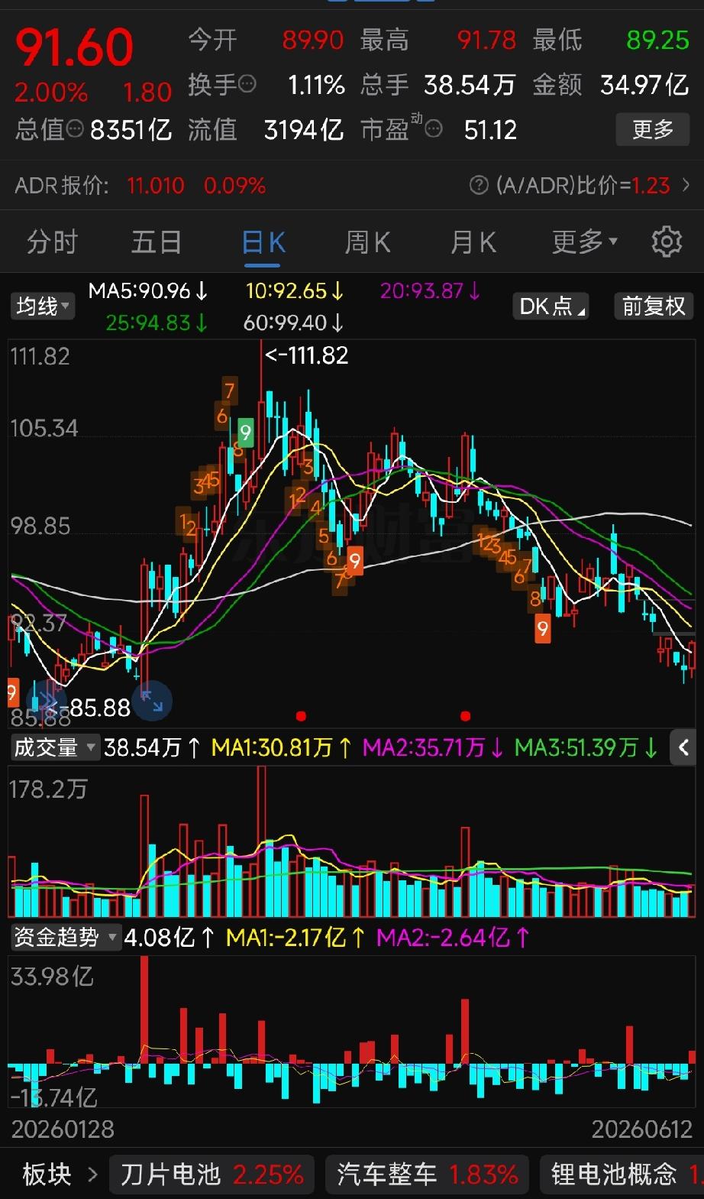Collapse indicator panel with left chevron
704x1199 pixels.
(683, 747)
